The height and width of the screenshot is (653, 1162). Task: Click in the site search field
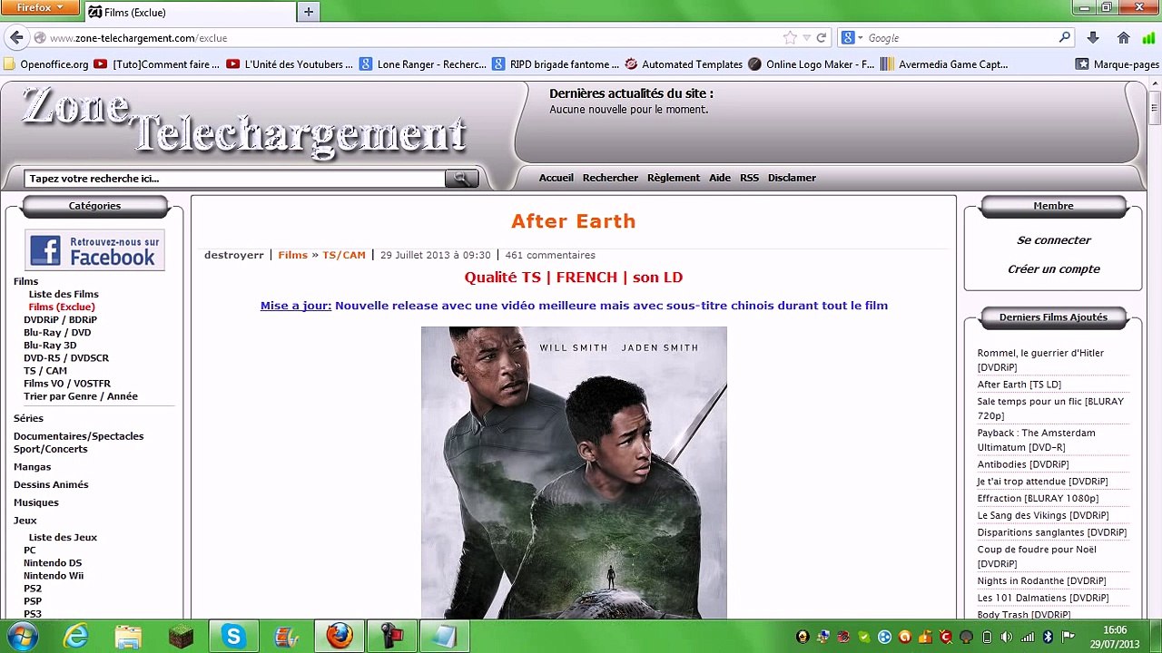coord(234,179)
